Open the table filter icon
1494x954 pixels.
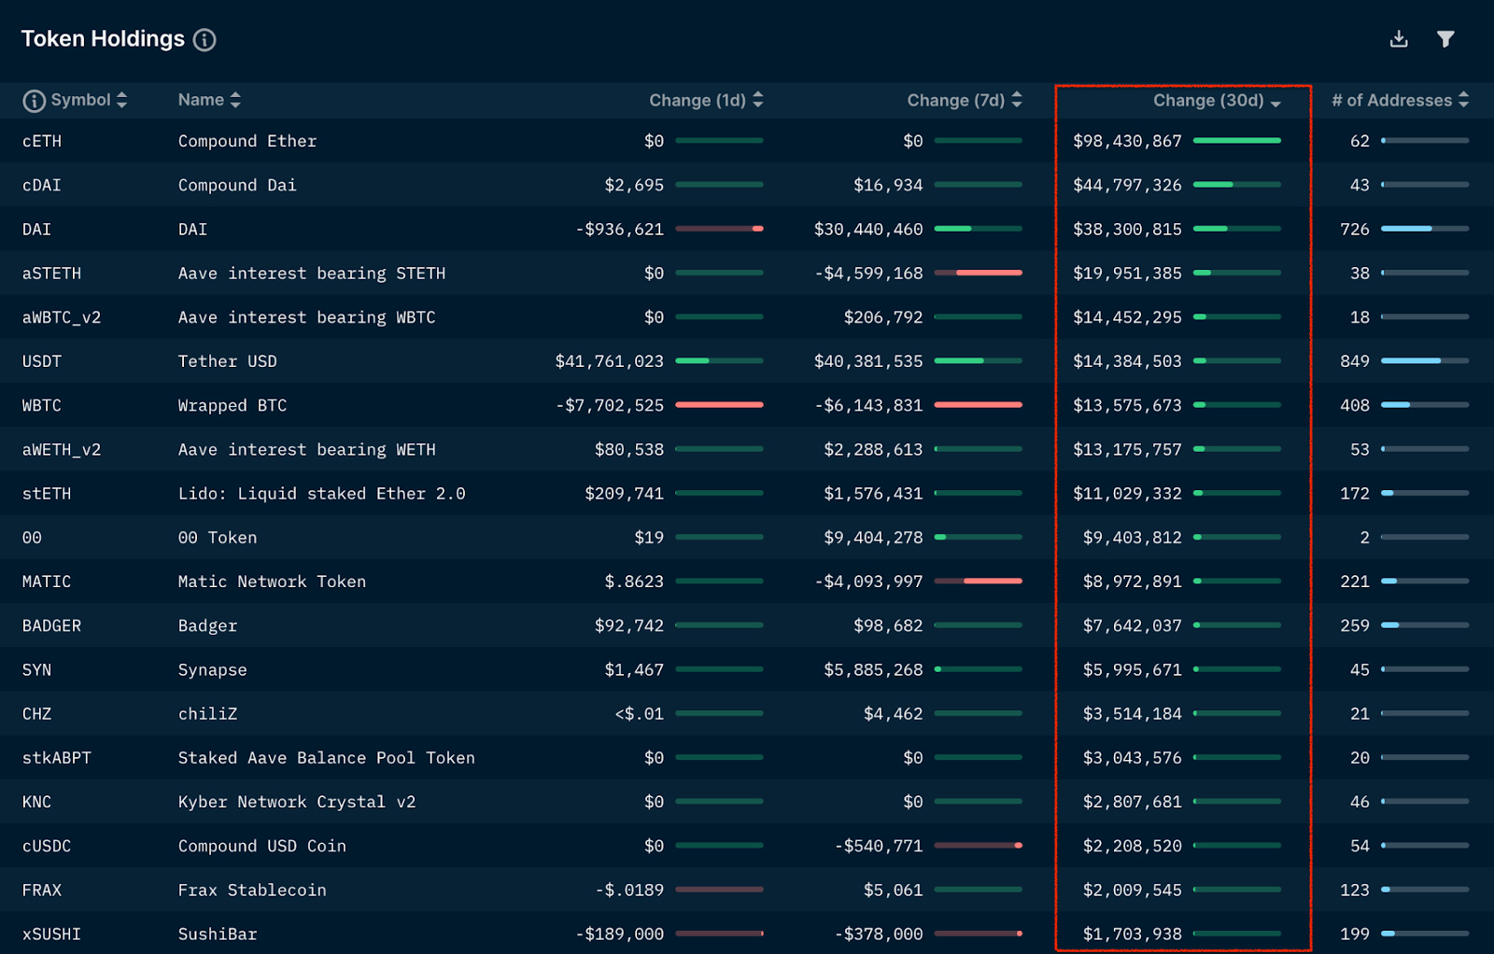tap(1445, 39)
